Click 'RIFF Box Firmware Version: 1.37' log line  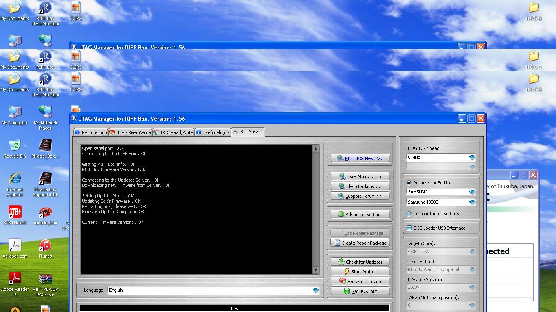114,169
